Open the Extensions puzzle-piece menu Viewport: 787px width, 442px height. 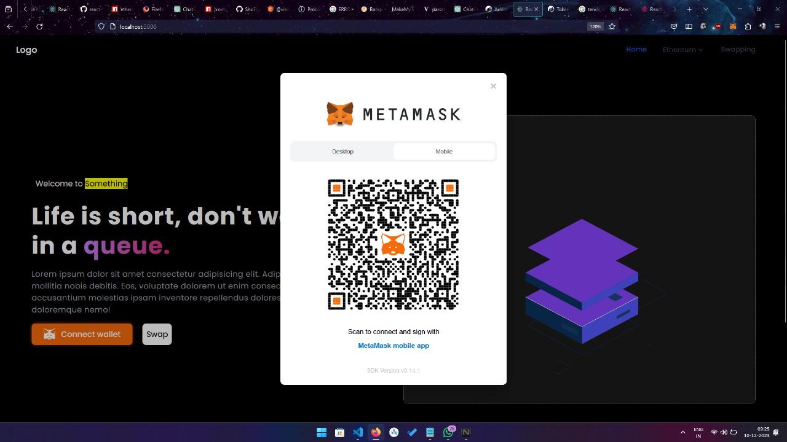click(748, 26)
